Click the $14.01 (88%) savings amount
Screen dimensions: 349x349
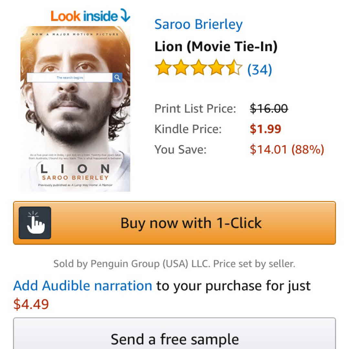(x=287, y=149)
